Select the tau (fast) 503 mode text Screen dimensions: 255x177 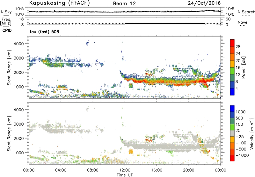pyautogui.click(x=44, y=32)
